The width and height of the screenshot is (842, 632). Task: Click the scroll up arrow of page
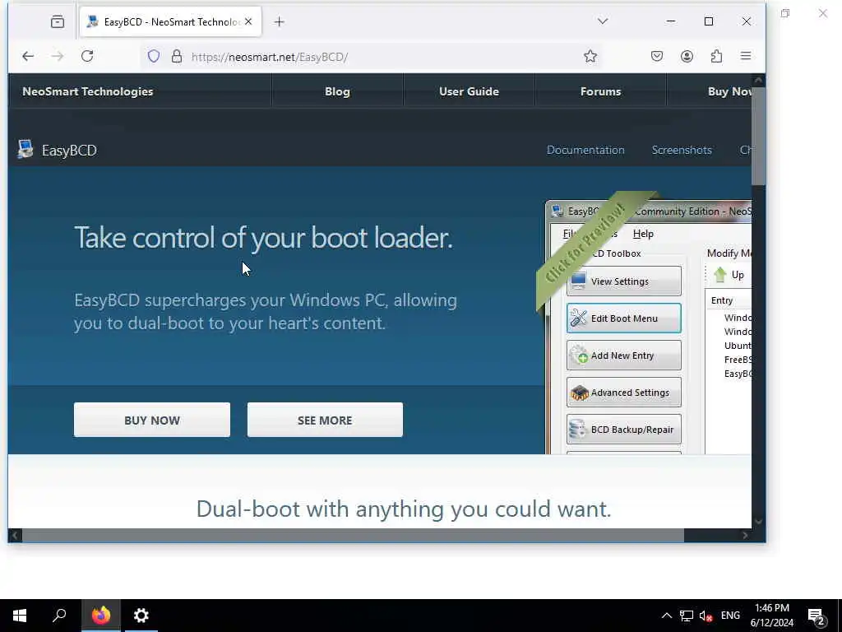[758, 80]
